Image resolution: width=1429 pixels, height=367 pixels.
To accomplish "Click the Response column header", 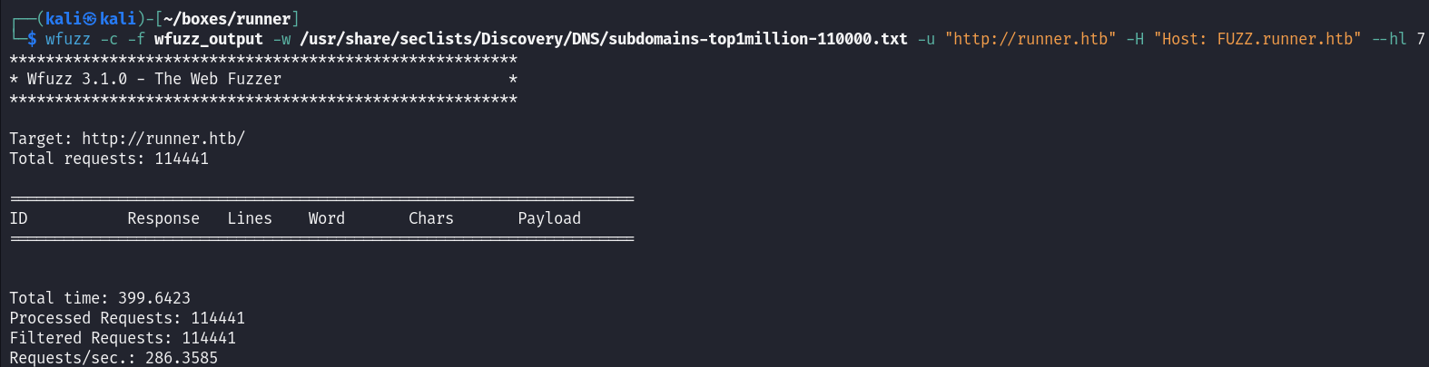I will 163,218.
